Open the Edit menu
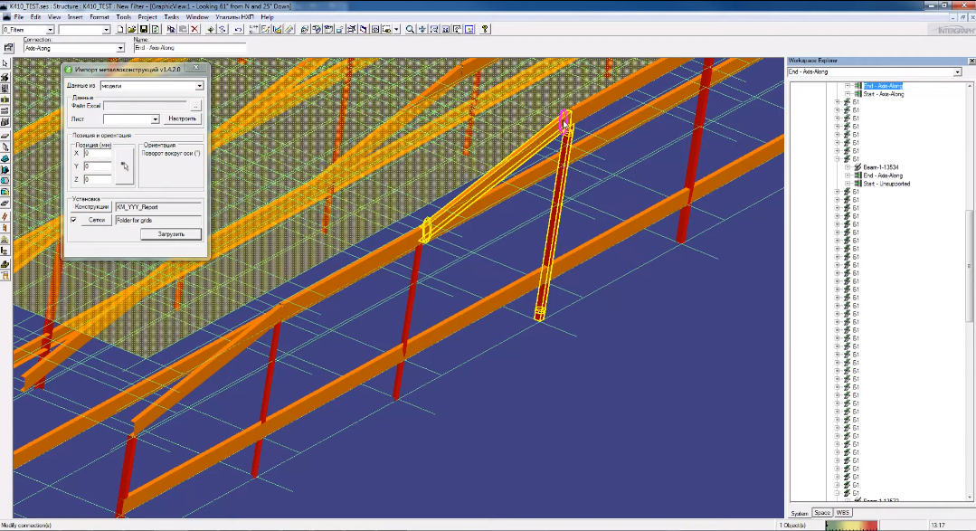 coord(35,17)
